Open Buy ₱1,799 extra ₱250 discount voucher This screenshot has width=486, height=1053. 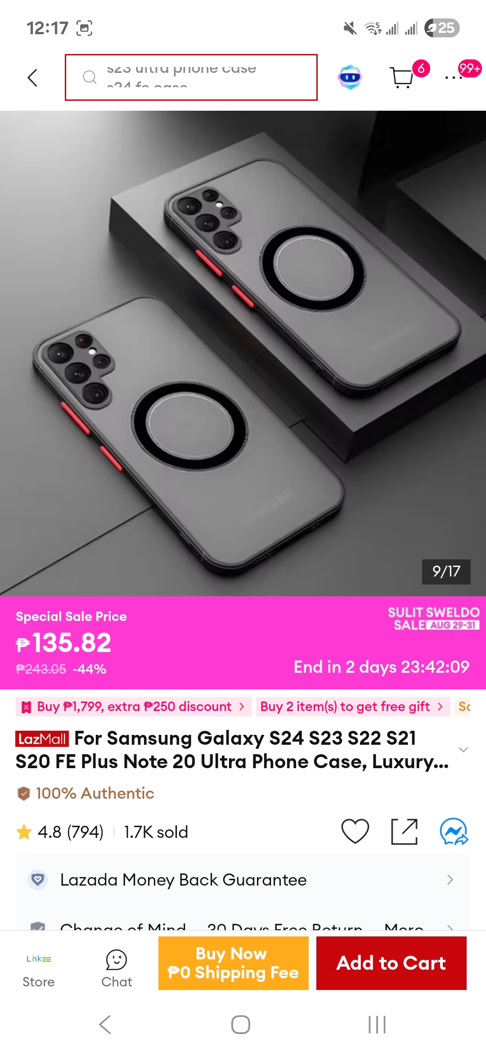[x=134, y=706]
